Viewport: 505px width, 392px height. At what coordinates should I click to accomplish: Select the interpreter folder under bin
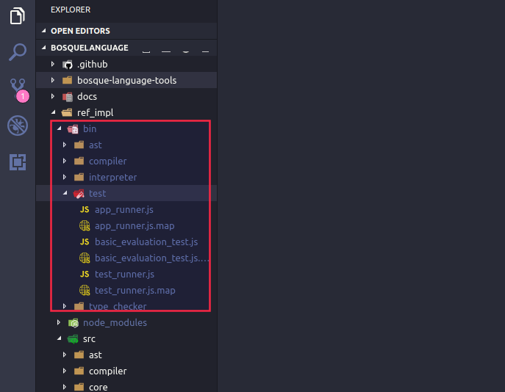[x=112, y=178]
